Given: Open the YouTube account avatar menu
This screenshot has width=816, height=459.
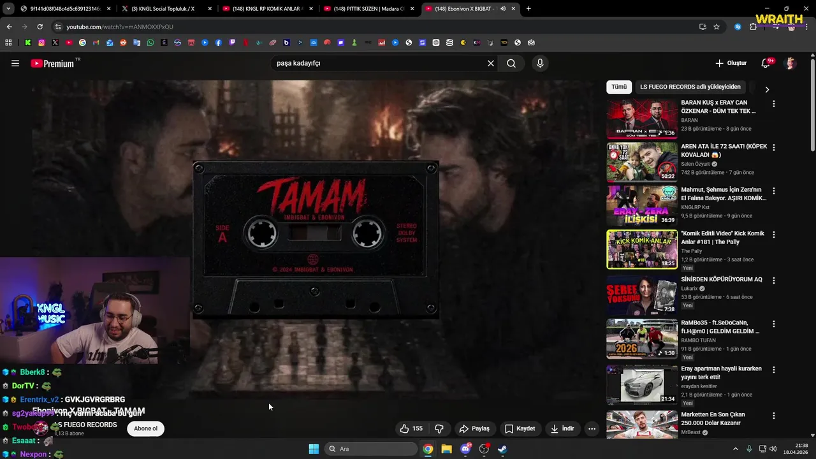Looking at the screenshot, I should click(x=790, y=63).
